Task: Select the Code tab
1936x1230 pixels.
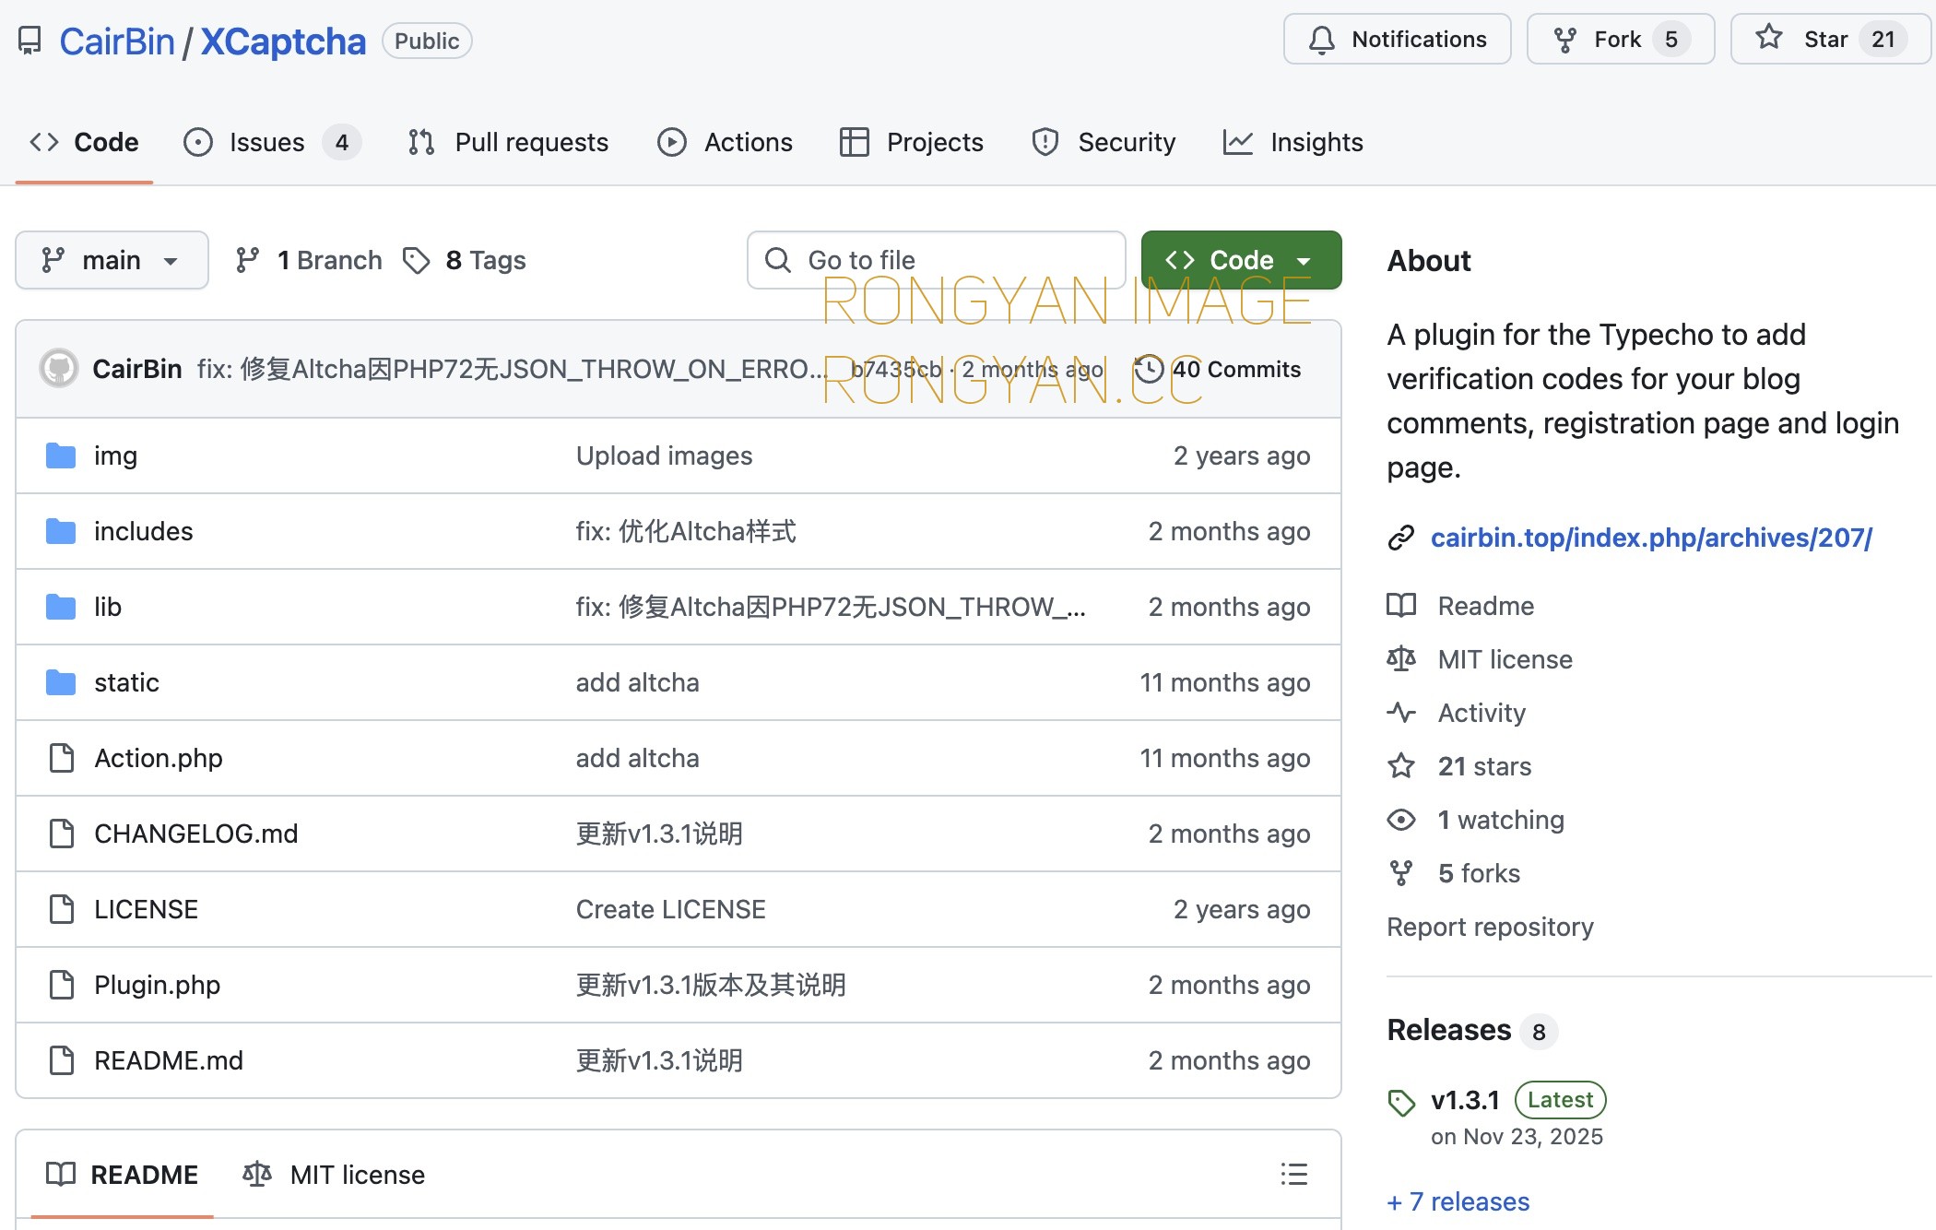Action: (x=84, y=142)
